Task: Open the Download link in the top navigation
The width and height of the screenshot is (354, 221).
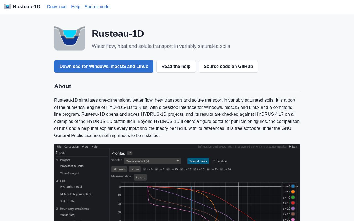Action: click(x=57, y=7)
